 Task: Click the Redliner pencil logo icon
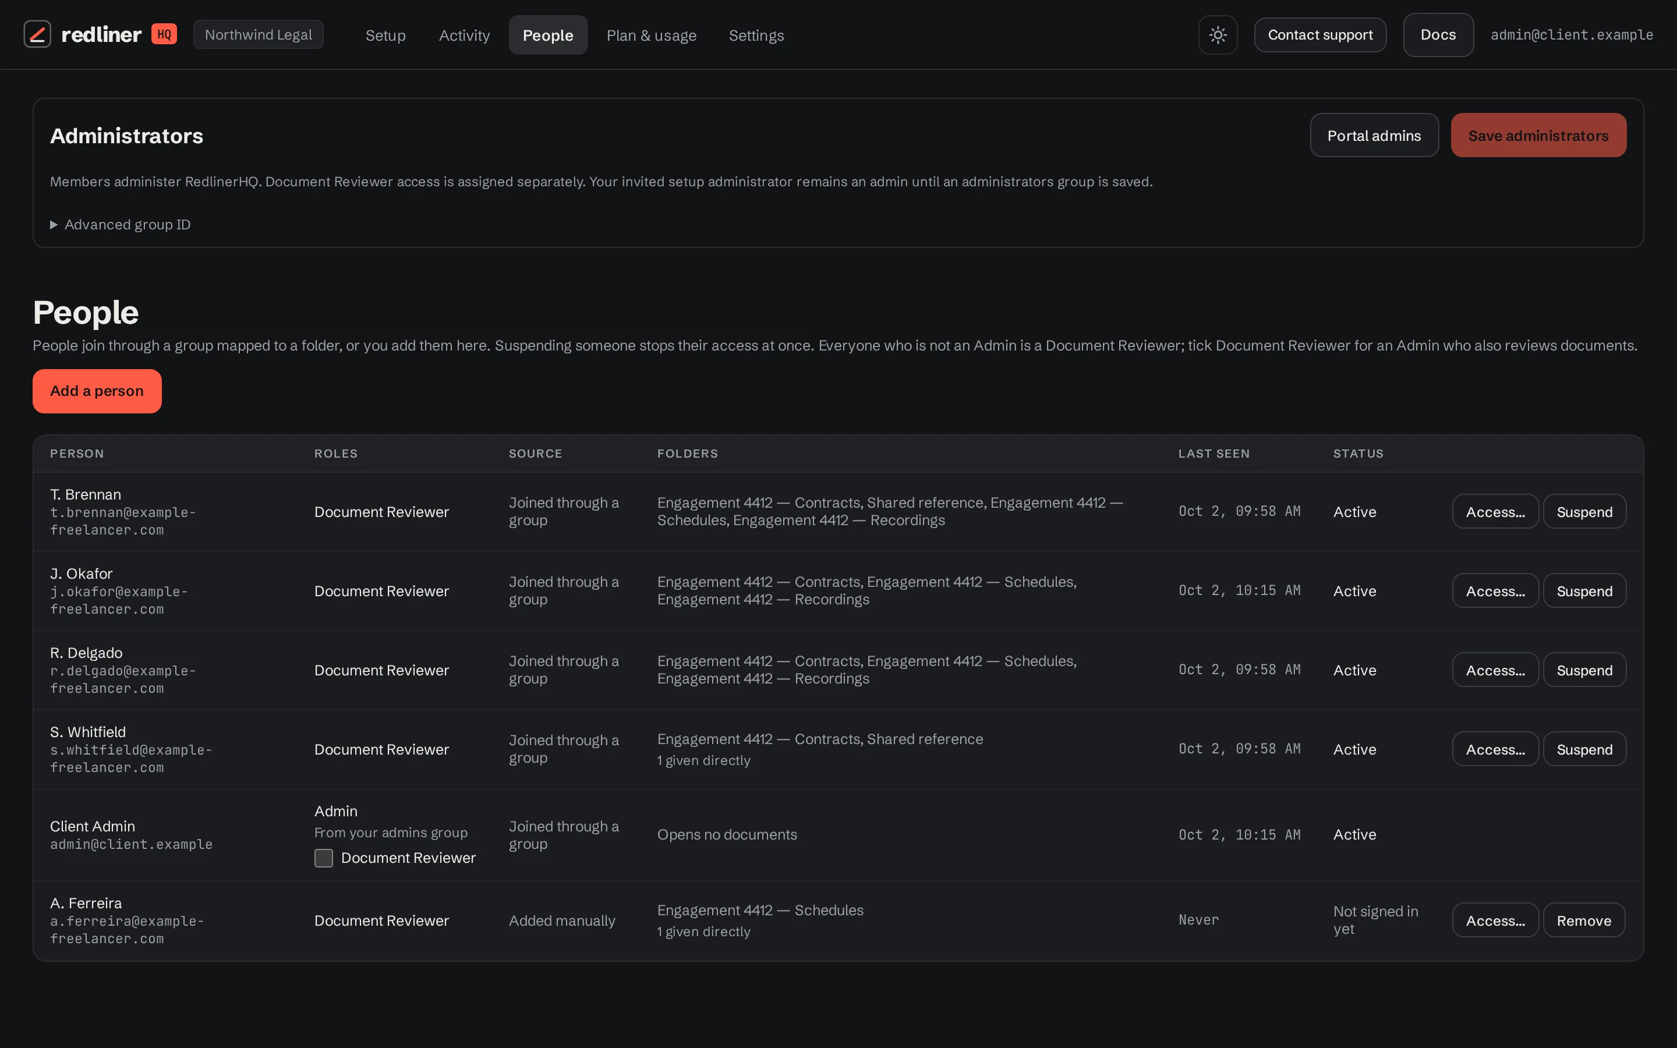click(x=37, y=34)
